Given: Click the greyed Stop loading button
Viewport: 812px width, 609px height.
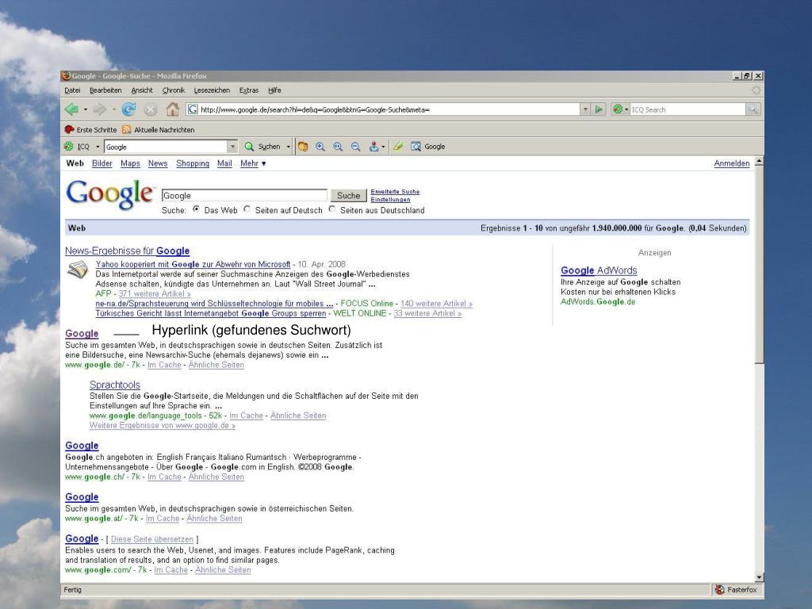Looking at the screenshot, I should point(151,109).
